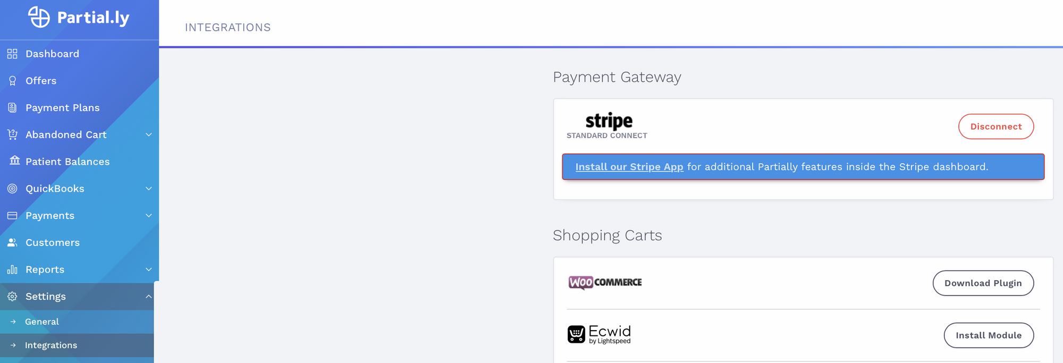Select the Payment Plans document icon
This screenshot has height=363, width=1063.
[12, 107]
